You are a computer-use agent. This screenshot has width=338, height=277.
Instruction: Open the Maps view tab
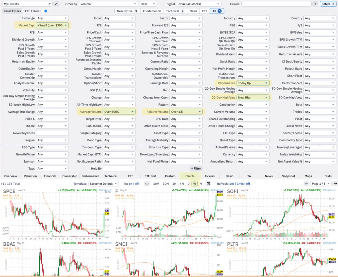308,176
